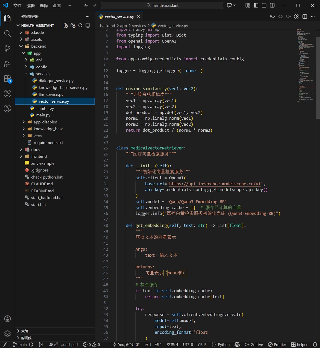320x348 pixels.
Task: Open editor more actions ellipsis
Action: point(313,17)
